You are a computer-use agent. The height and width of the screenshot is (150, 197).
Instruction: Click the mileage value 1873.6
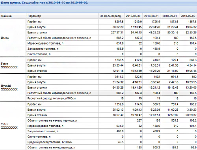(x=174, y=22)
